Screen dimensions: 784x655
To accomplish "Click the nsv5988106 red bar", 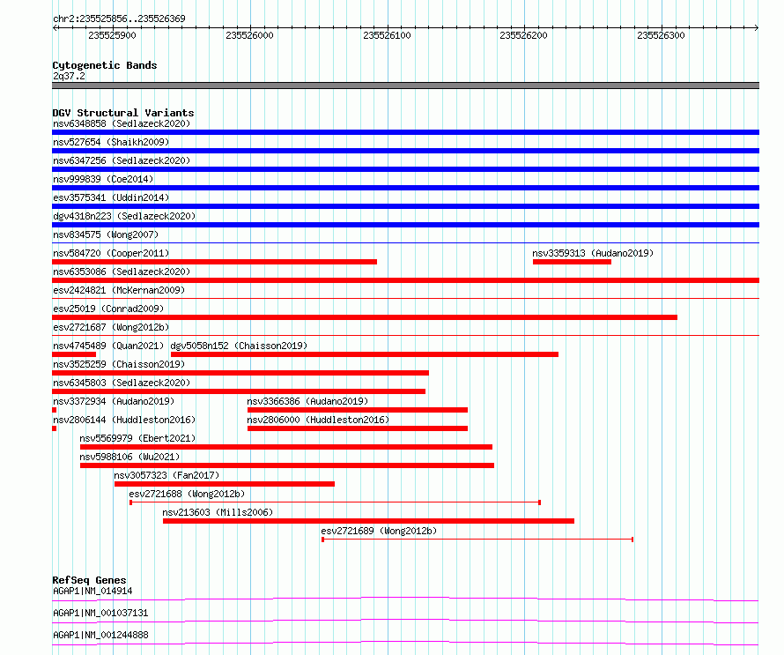I will point(287,465).
